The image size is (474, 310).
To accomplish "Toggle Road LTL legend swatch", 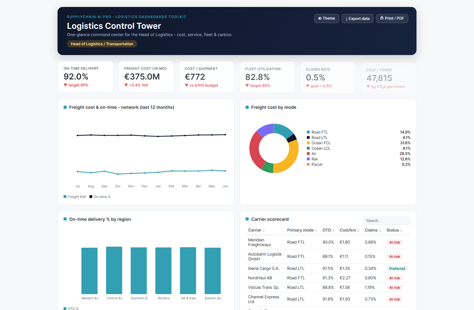I will tap(308, 138).
